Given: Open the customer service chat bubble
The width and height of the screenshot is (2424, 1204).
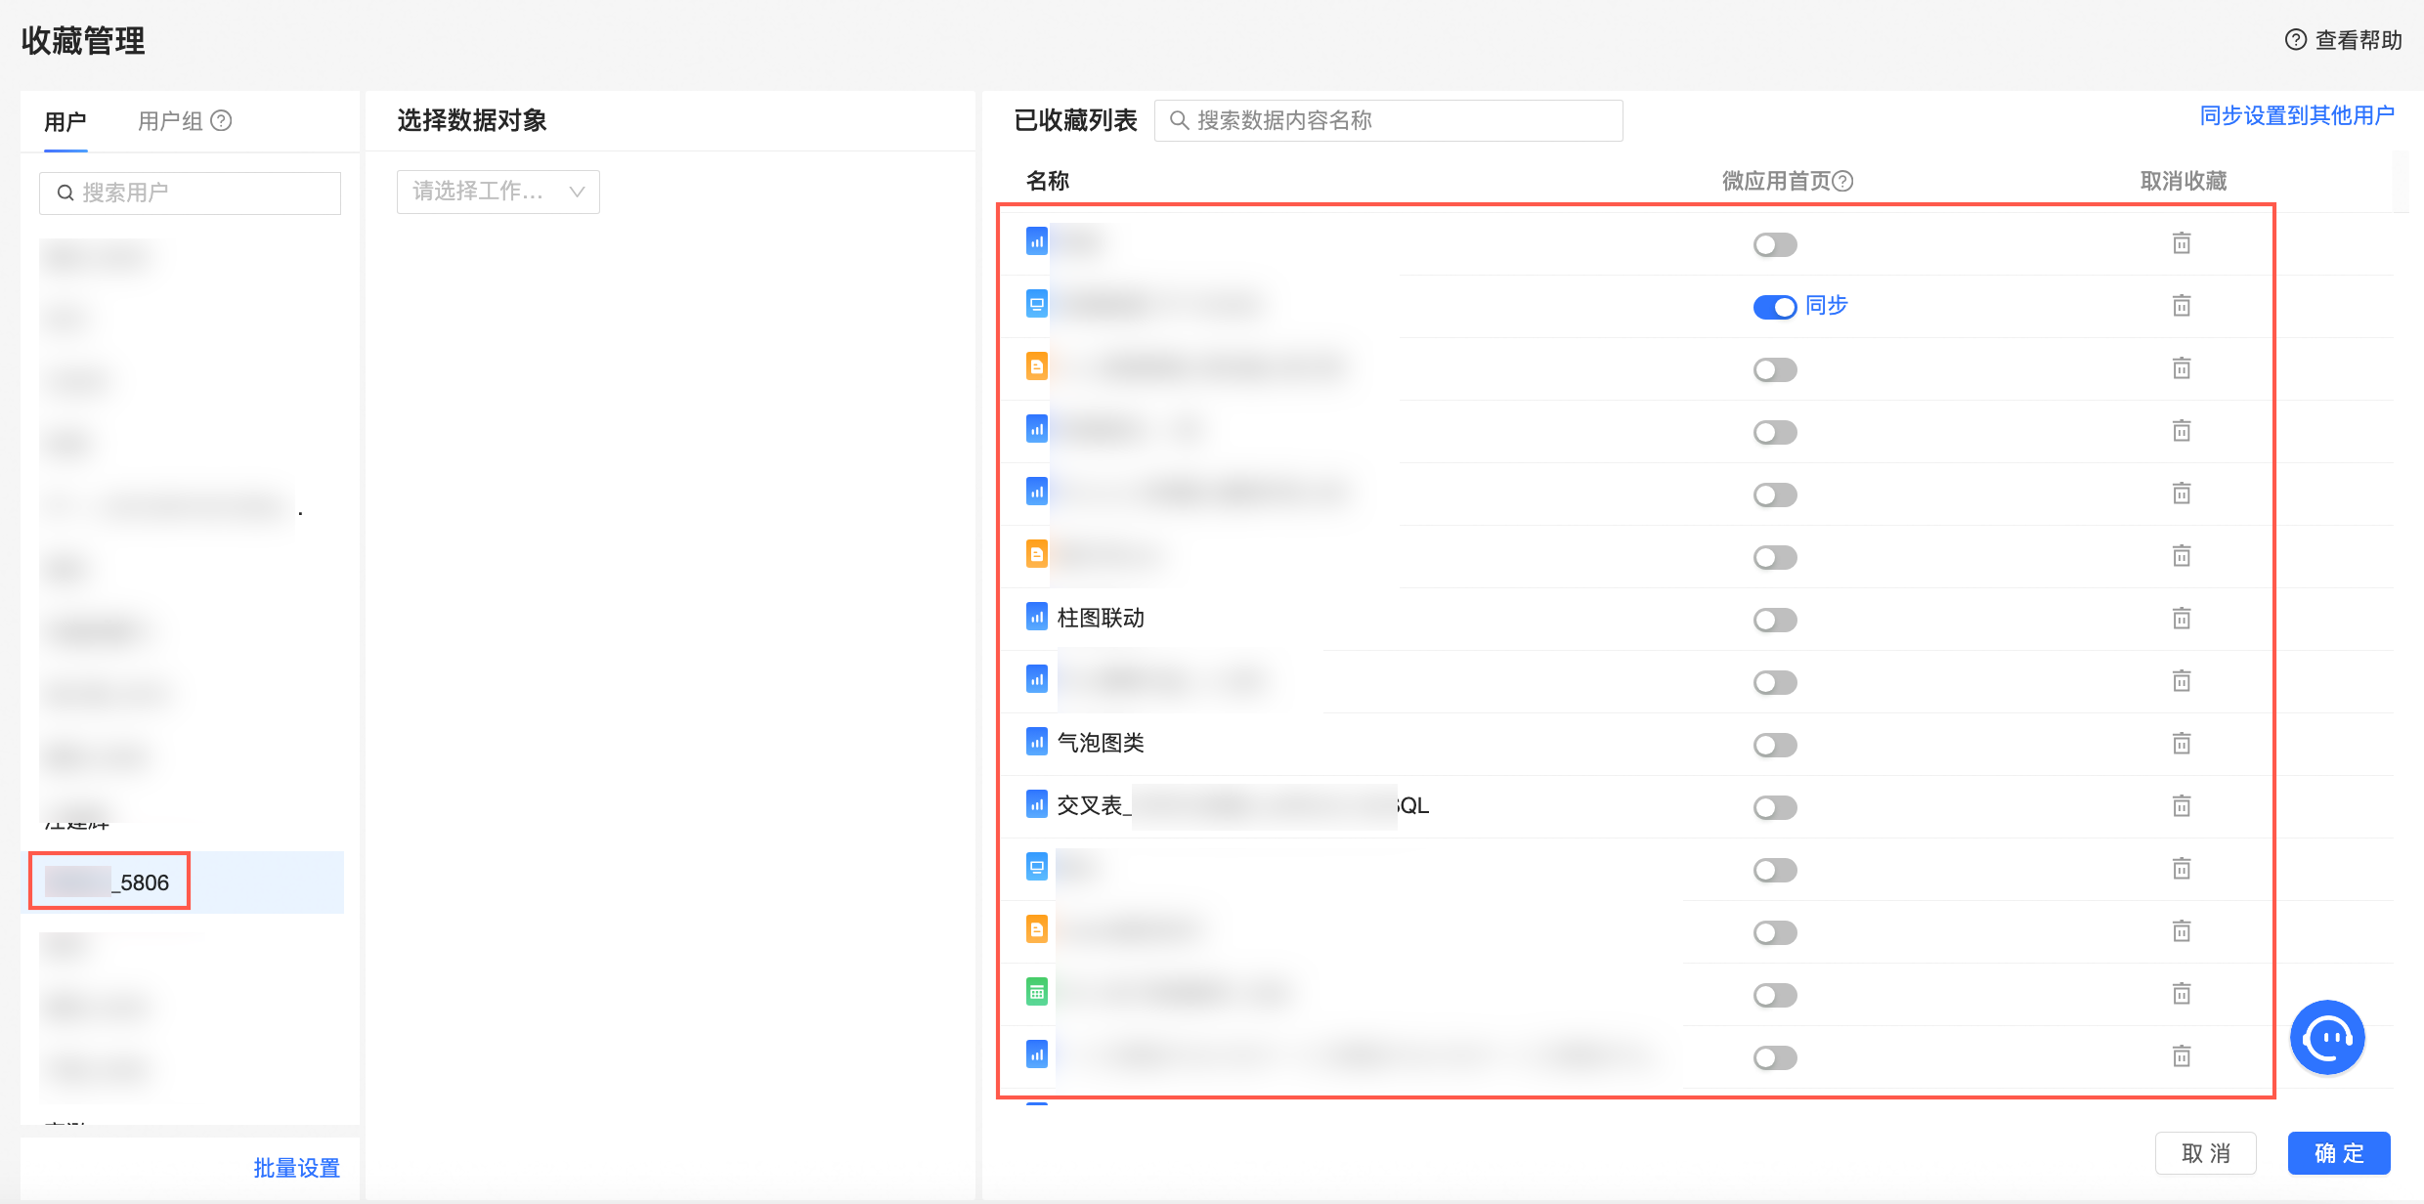Looking at the screenshot, I should 2327,1038.
